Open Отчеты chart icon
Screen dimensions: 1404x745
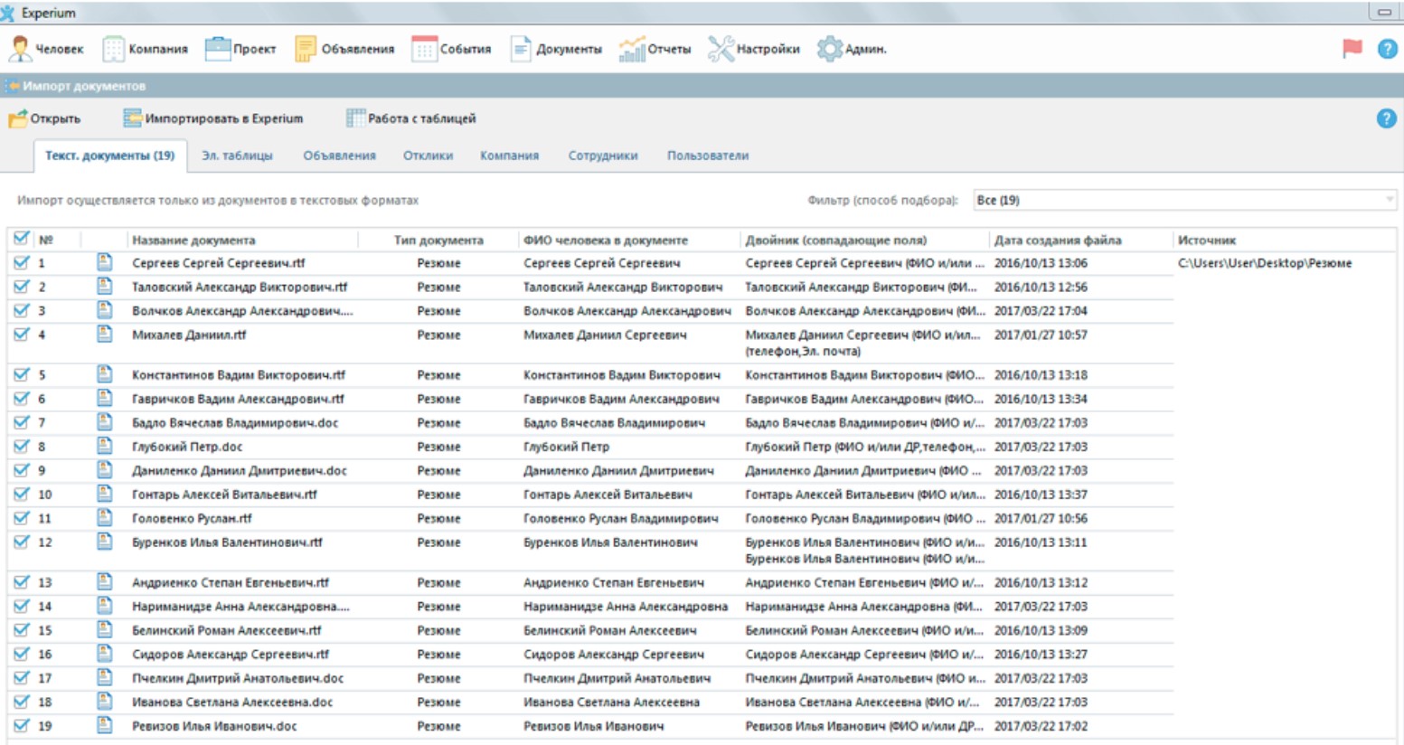pyautogui.click(x=632, y=49)
